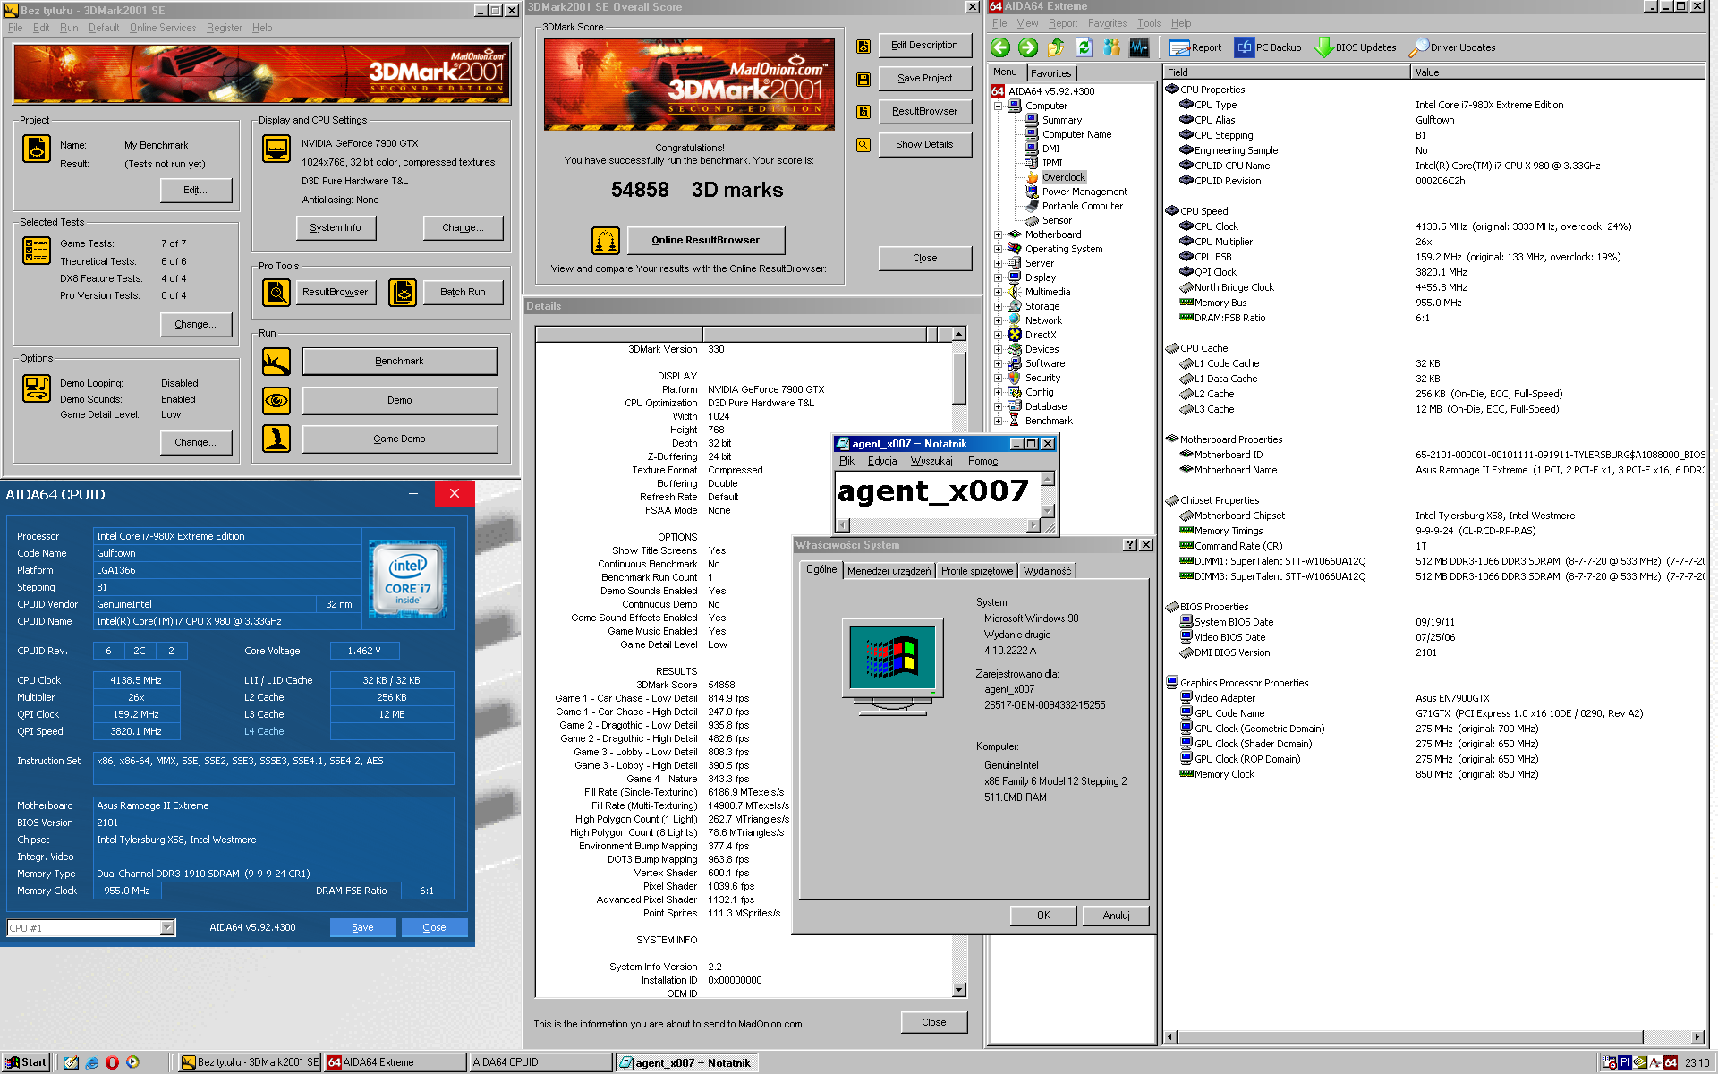Click the Benchmark run button
1718x1074 pixels.
[x=400, y=362]
